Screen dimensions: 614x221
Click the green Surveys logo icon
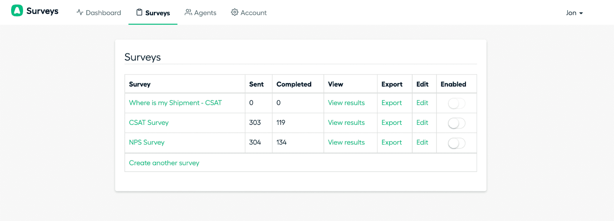17,11
